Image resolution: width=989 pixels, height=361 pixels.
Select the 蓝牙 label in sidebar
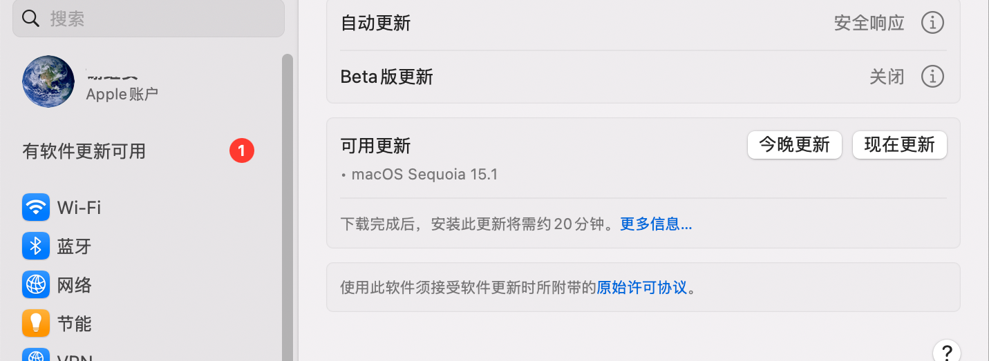coord(75,246)
